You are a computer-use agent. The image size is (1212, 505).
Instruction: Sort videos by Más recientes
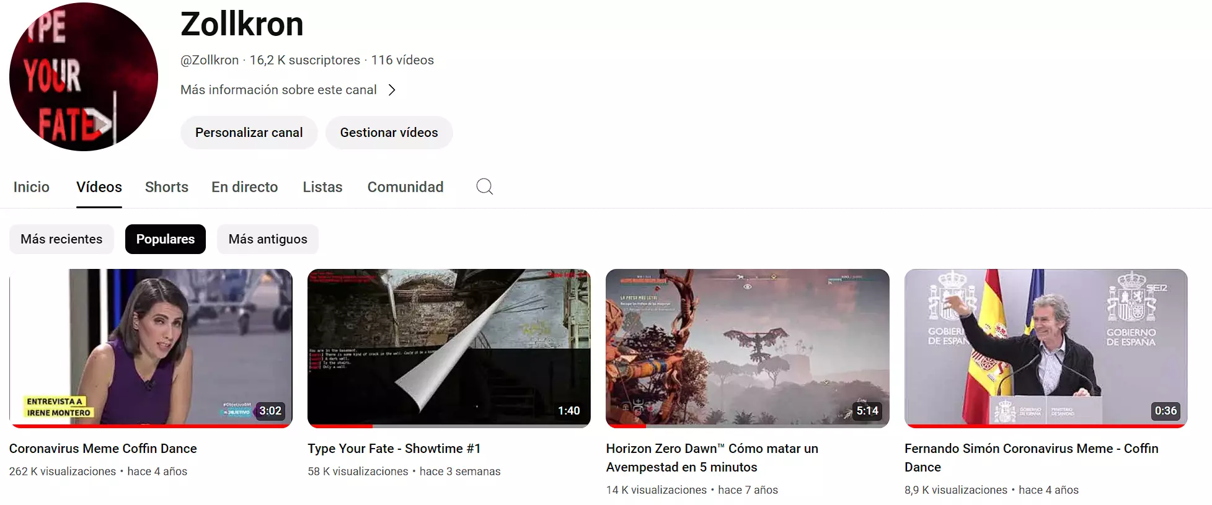coord(61,239)
